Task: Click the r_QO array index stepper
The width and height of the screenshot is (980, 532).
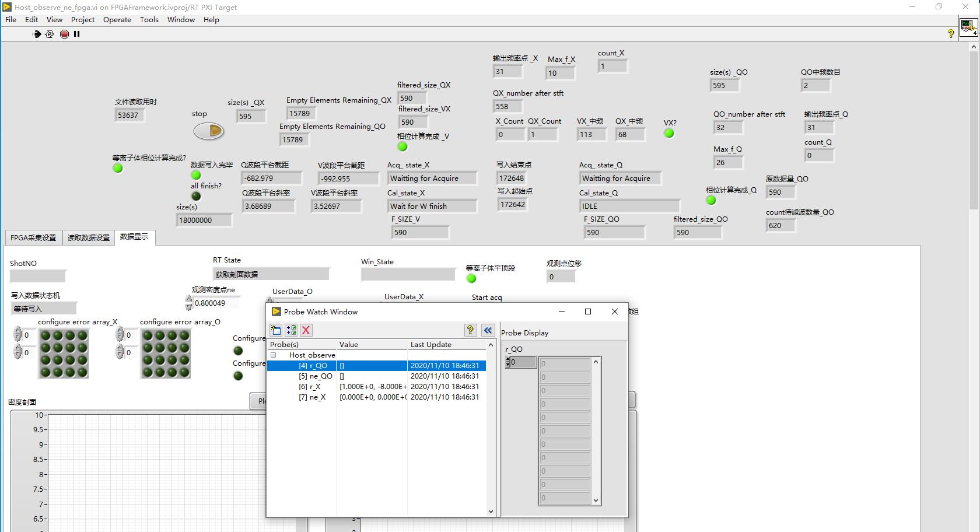Action: coord(508,362)
